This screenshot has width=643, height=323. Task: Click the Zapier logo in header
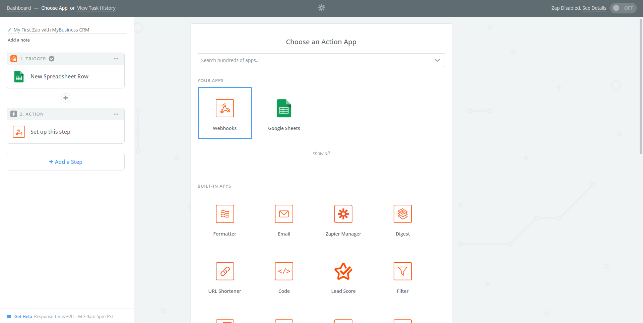(x=322, y=8)
